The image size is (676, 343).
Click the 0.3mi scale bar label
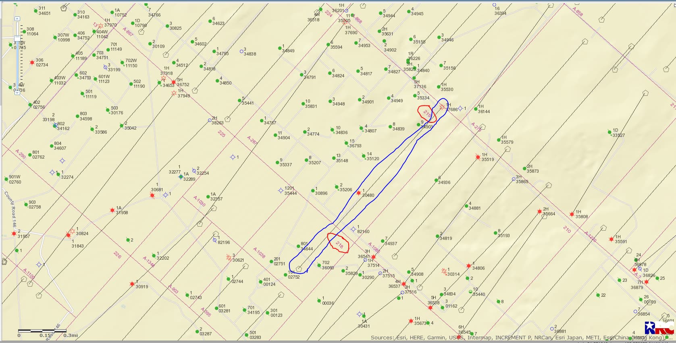tap(70, 335)
